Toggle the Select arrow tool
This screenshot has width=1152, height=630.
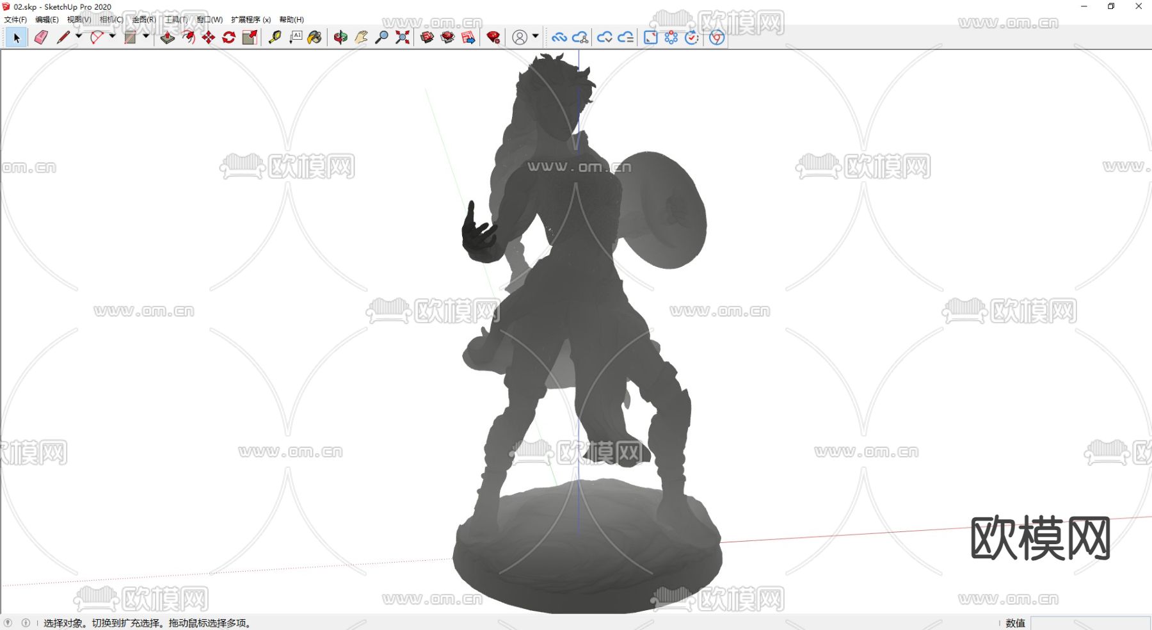click(17, 38)
